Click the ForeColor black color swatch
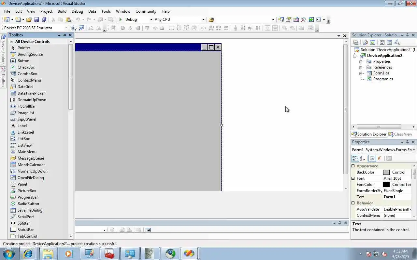This screenshot has width=417, height=260. point(386,185)
